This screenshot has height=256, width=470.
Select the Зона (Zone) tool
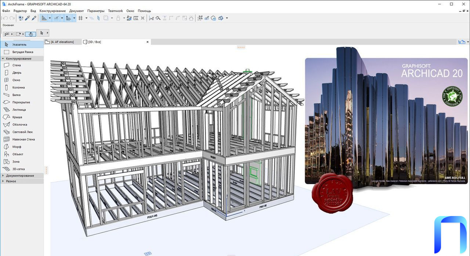pyautogui.click(x=22, y=161)
